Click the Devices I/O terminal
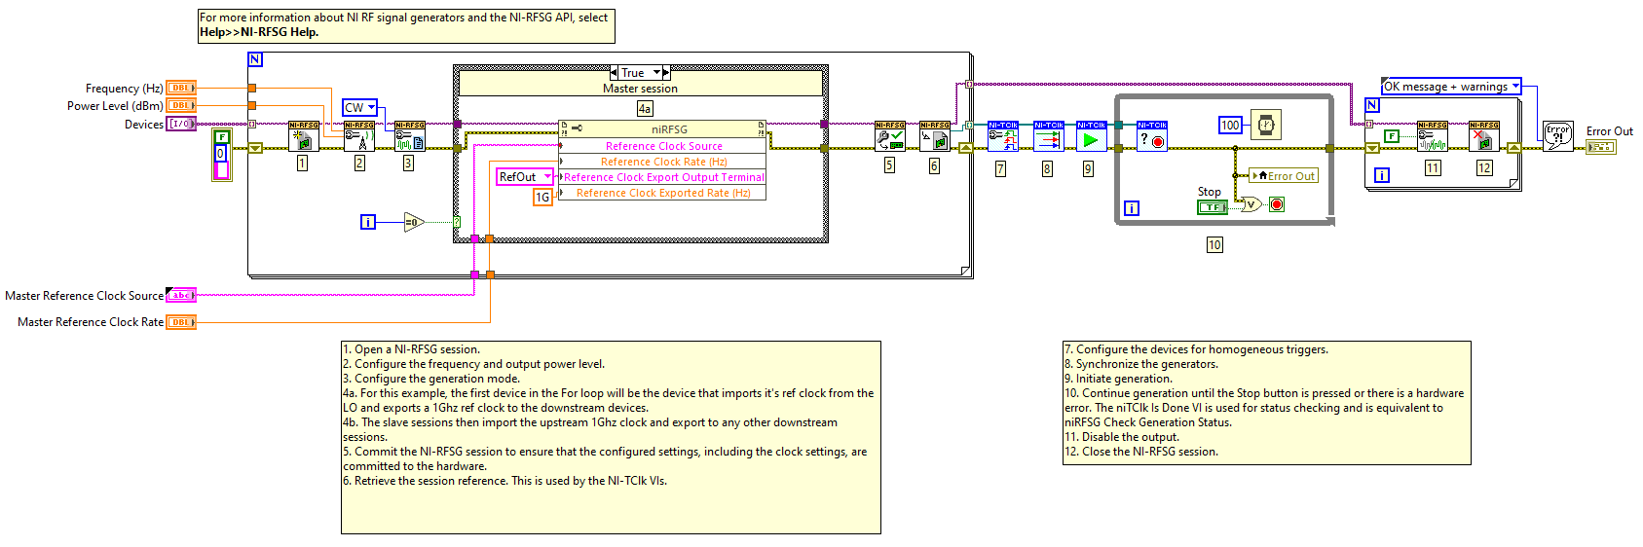This screenshot has height=547, width=1643. tap(181, 124)
